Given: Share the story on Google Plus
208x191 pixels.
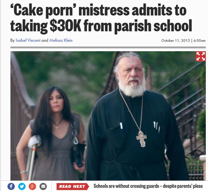Looking at the screenshot, I should point(33,186).
